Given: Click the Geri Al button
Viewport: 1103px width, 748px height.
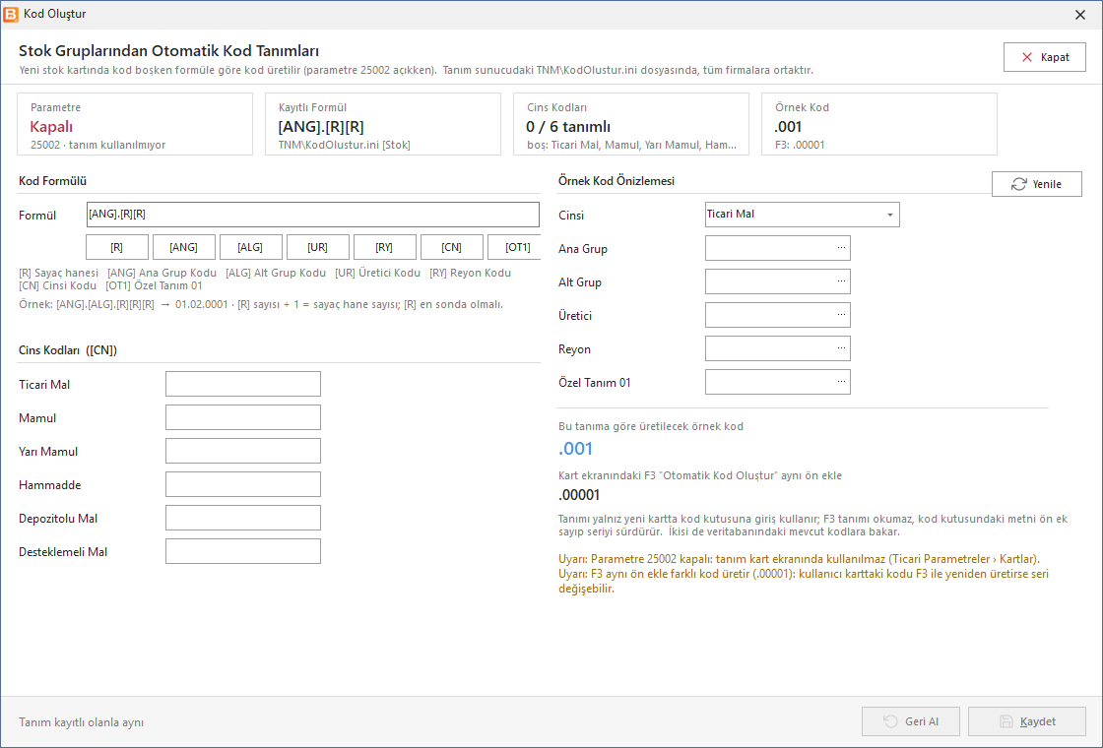Looking at the screenshot, I should pyautogui.click(x=911, y=721).
